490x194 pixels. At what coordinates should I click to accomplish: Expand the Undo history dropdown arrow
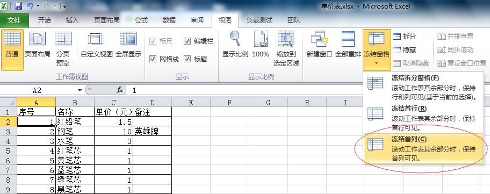(x=38, y=5)
